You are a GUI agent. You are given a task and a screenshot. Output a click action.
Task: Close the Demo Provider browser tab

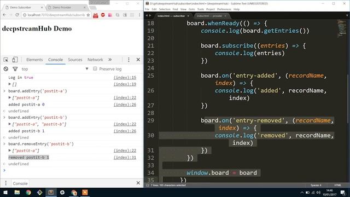(84, 7)
